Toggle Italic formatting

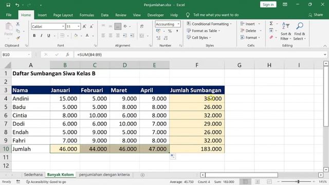[x=41, y=35]
